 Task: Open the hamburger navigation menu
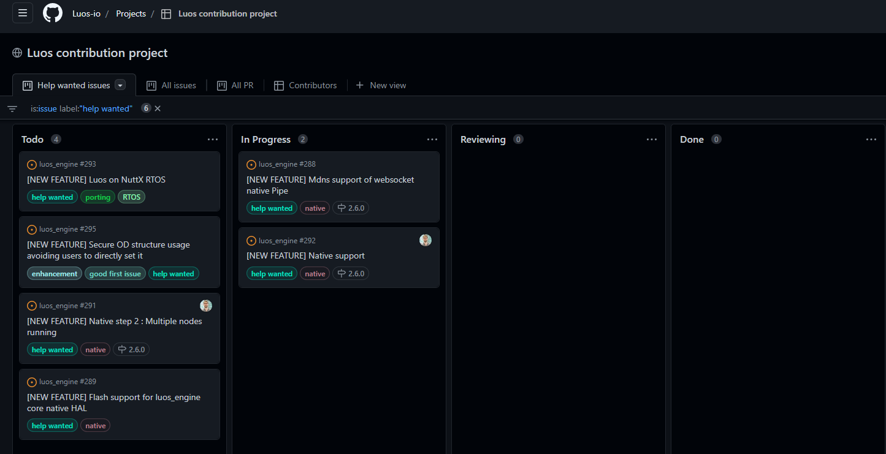pos(23,13)
